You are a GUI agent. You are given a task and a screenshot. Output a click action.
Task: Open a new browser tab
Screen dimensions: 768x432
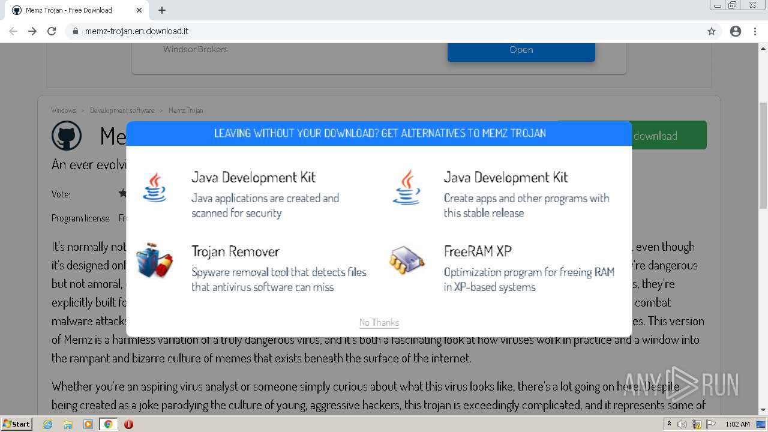tap(162, 10)
